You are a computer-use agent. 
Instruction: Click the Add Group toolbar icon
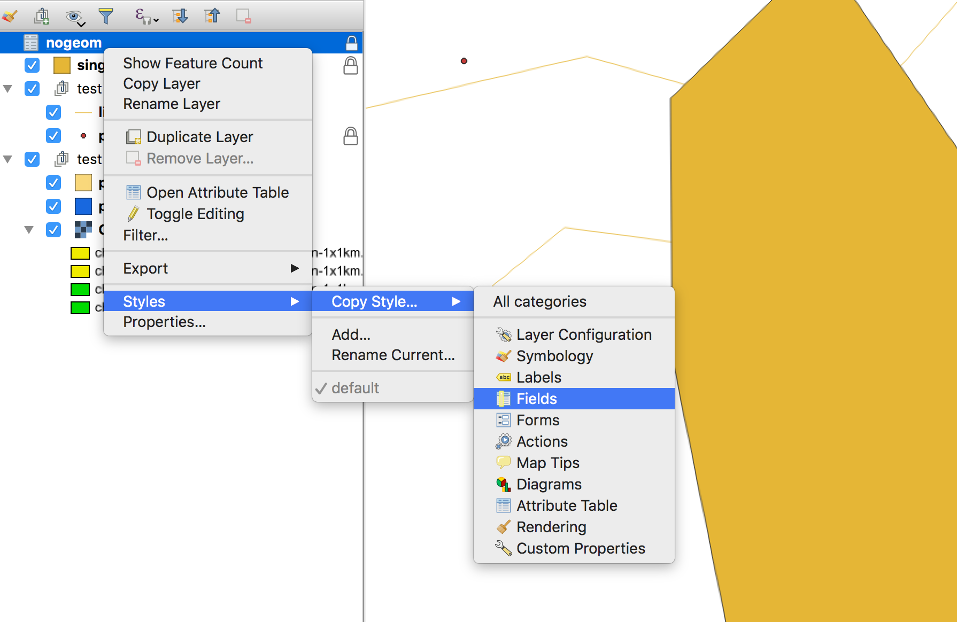(x=42, y=16)
